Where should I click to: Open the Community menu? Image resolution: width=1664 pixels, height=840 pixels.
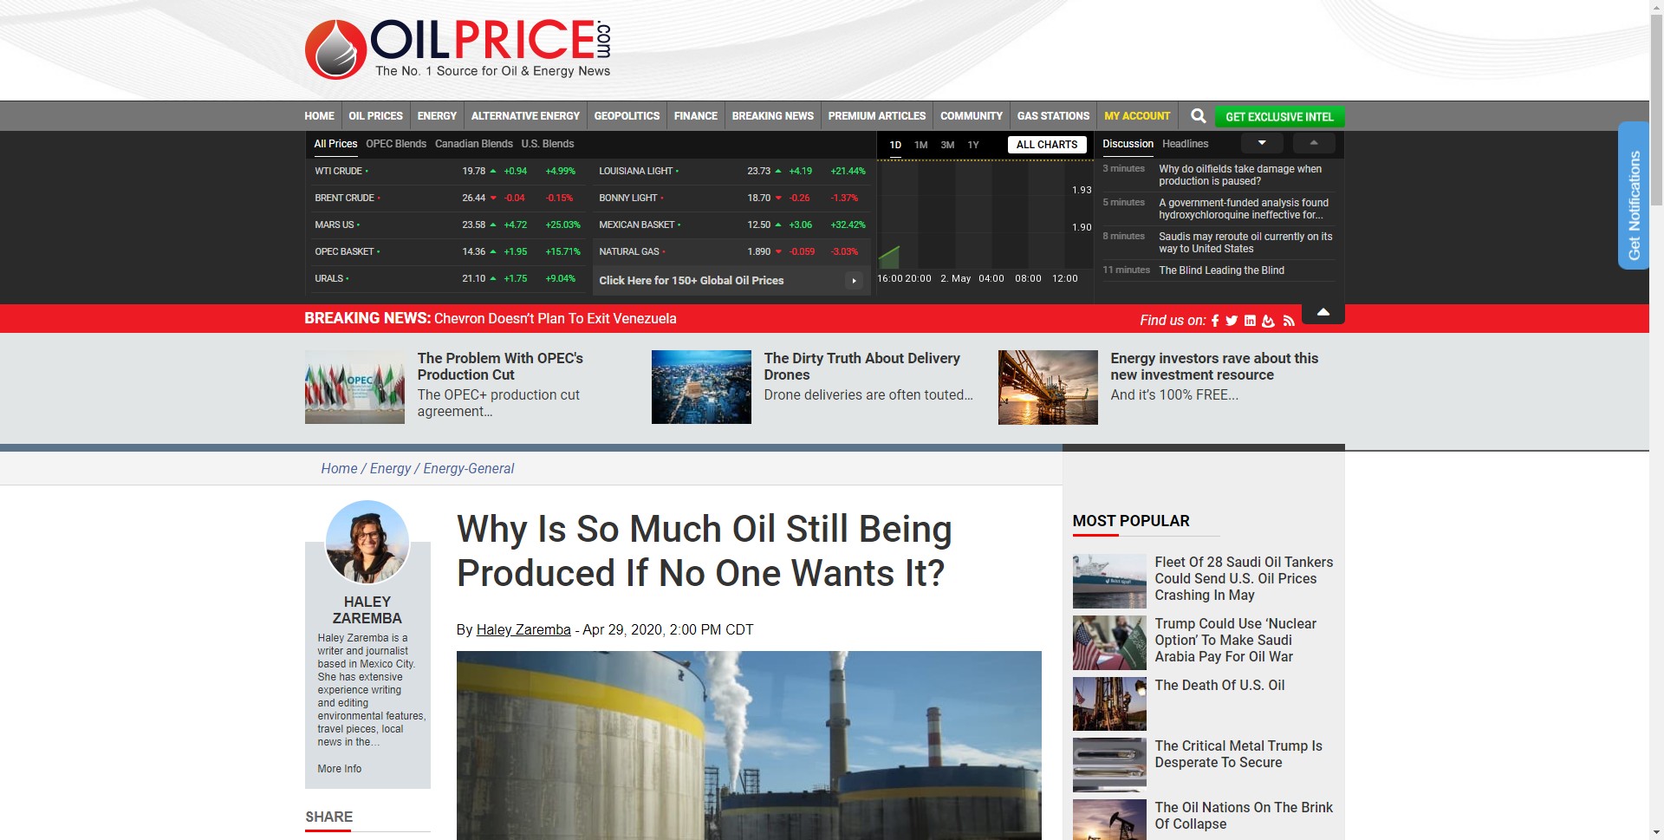pos(972,116)
